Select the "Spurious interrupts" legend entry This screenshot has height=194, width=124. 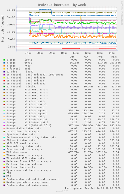[x=21, y=134]
